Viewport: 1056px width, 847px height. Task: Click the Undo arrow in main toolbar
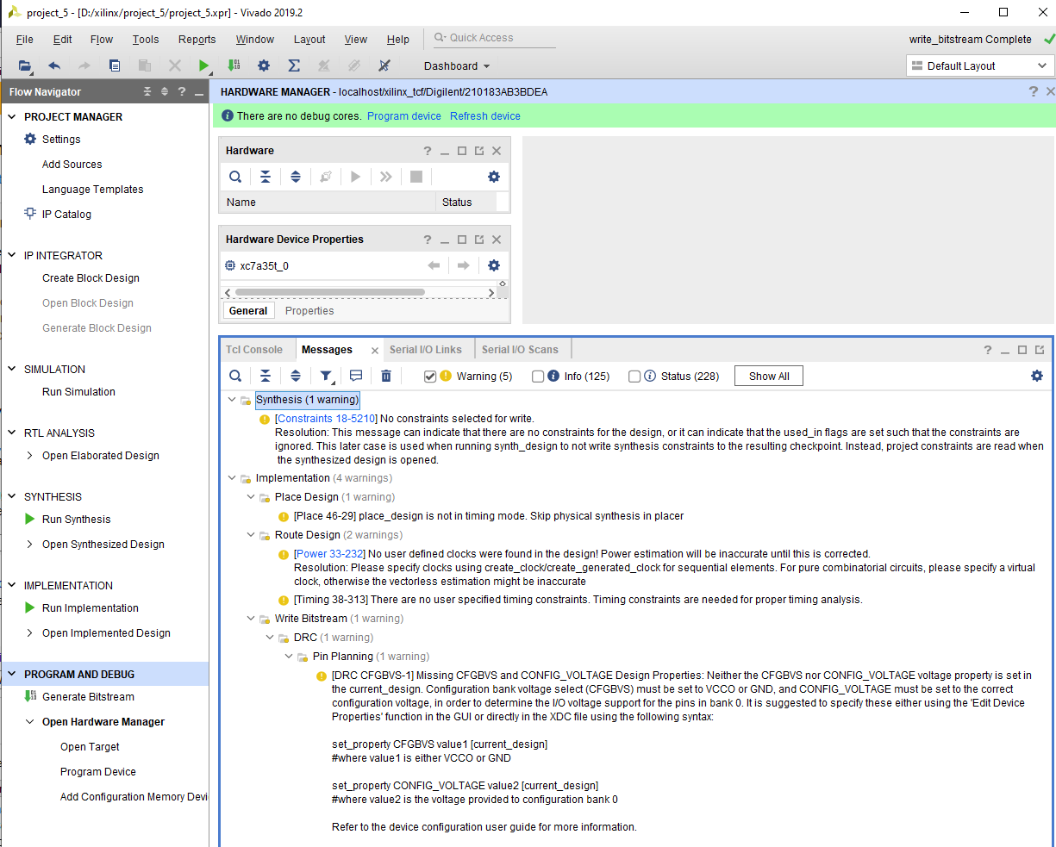(54, 65)
